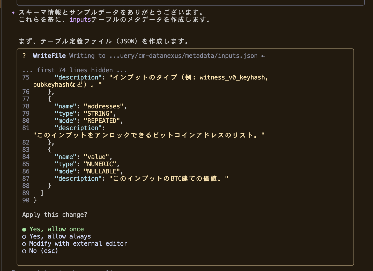Click the "addresses" name value

[x=103, y=106]
